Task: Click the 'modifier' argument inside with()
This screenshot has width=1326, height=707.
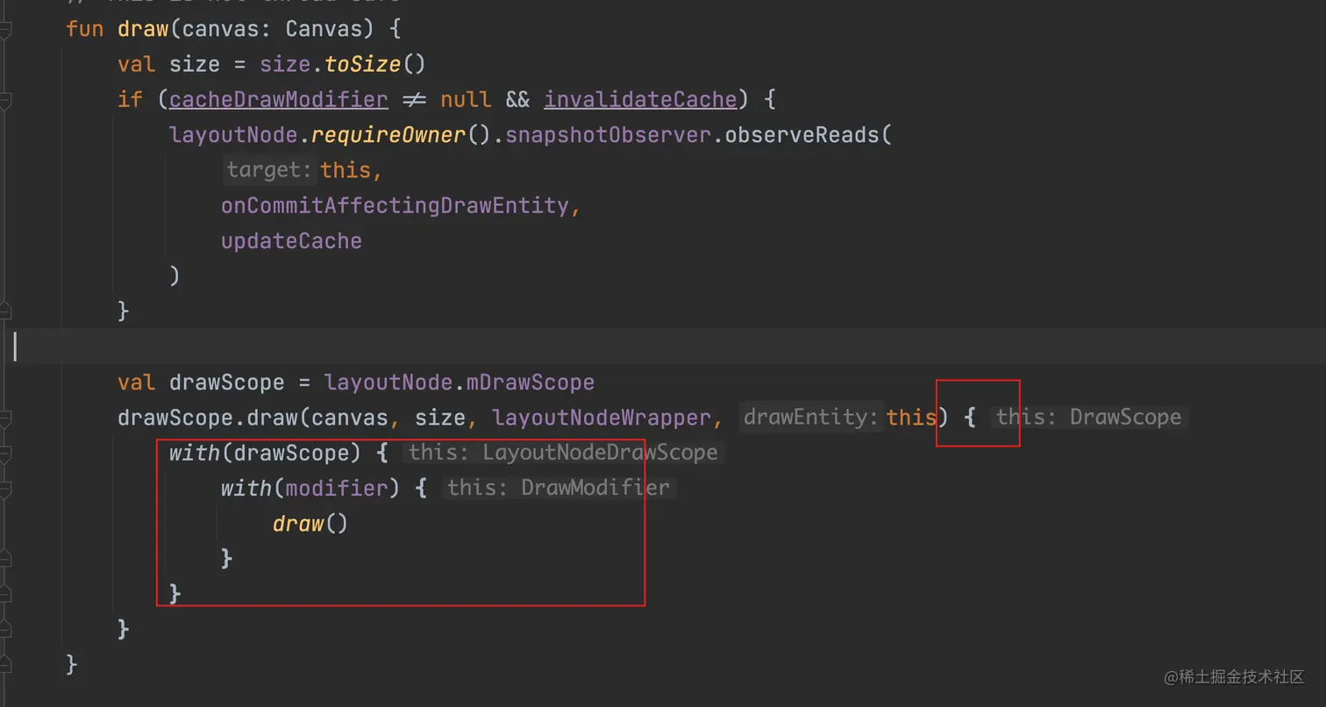Action: click(x=337, y=488)
